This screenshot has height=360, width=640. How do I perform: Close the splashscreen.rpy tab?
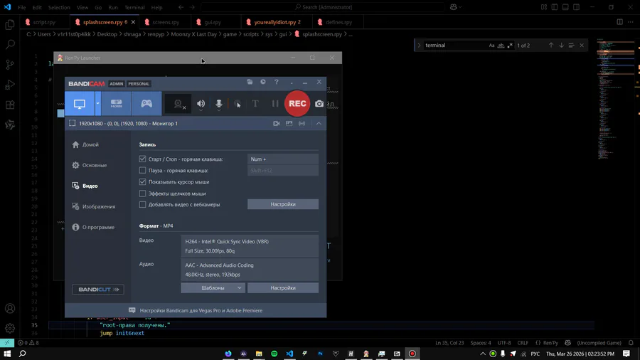tap(133, 22)
